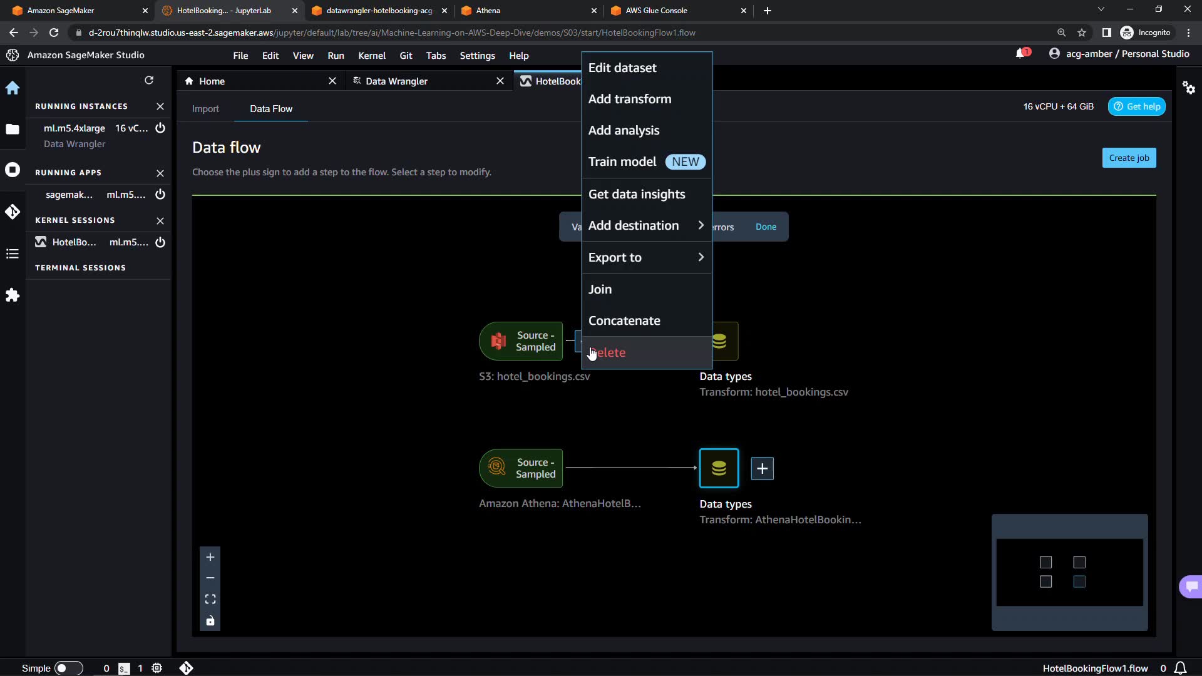This screenshot has height=676, width=1202.
Task: Refresh the running instances list
Action: 149,80
